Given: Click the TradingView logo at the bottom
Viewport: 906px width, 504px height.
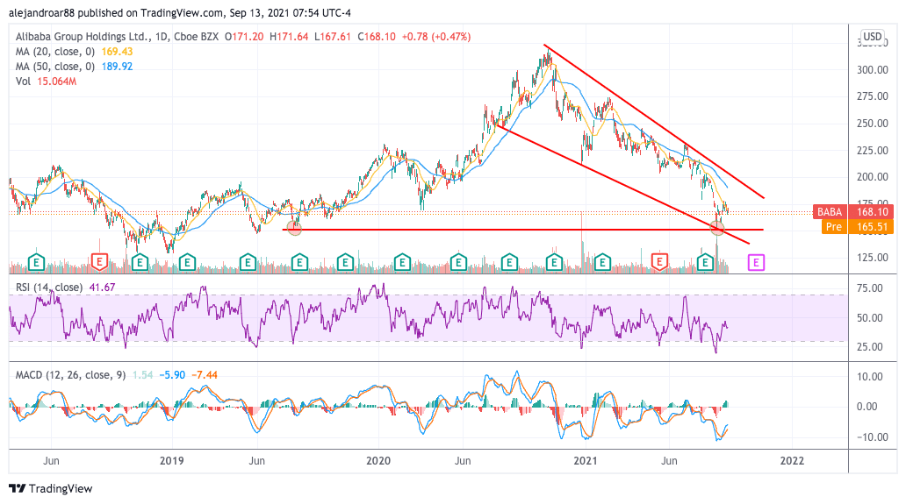Looking at the screenshot, I should point(51,488).
